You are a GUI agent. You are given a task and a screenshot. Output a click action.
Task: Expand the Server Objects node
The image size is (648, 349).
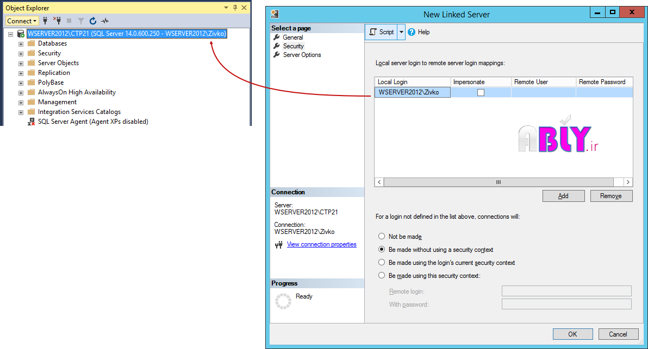point(21,64)
